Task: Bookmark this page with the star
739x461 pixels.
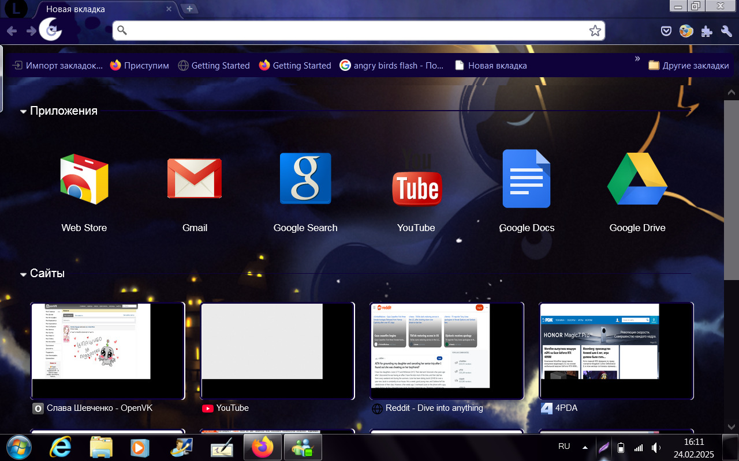Action: point(595,31)
